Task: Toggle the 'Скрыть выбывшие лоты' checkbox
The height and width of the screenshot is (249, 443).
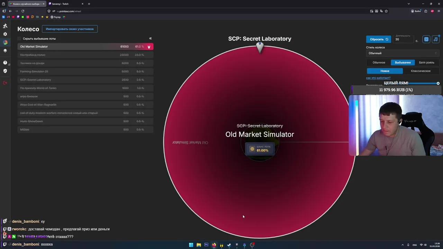Action: pos(19,39)
